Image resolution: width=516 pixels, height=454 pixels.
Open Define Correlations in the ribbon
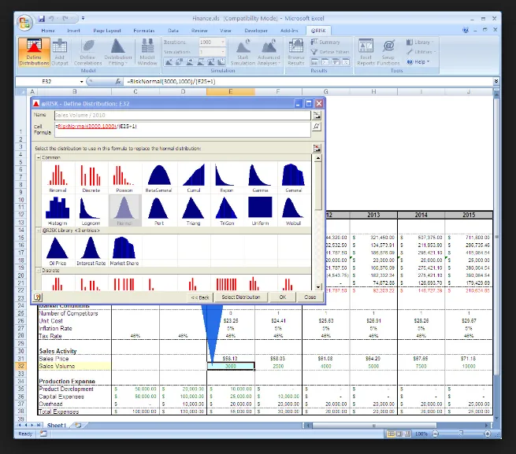point(87,52)
